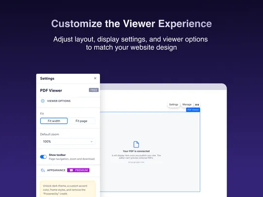This screenshot has width=263, height=197.
Task: Open the Appearance section
Action: coord(68,170)
